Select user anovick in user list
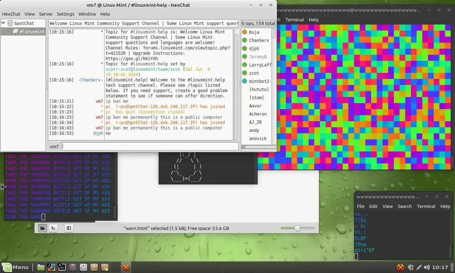 tap(258, 138)
